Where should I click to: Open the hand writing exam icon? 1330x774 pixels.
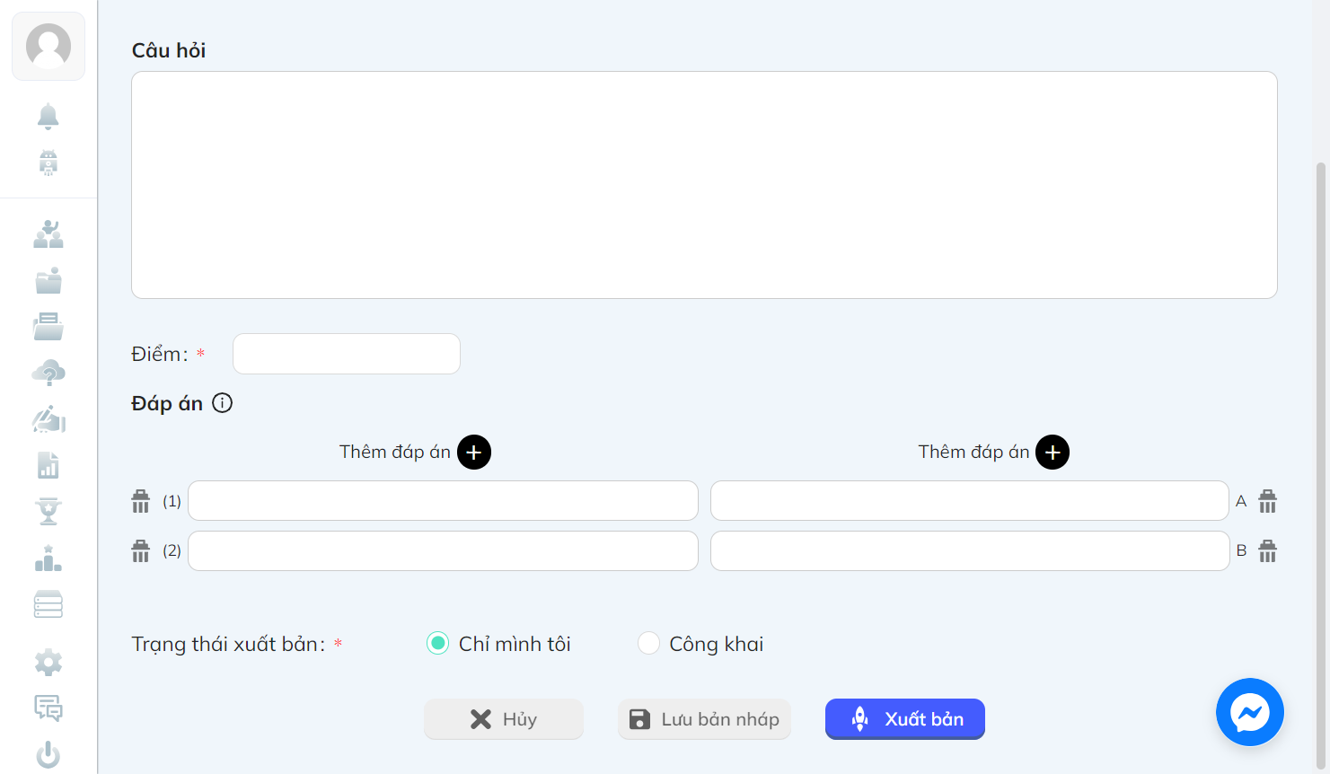[x=48, y=419]
